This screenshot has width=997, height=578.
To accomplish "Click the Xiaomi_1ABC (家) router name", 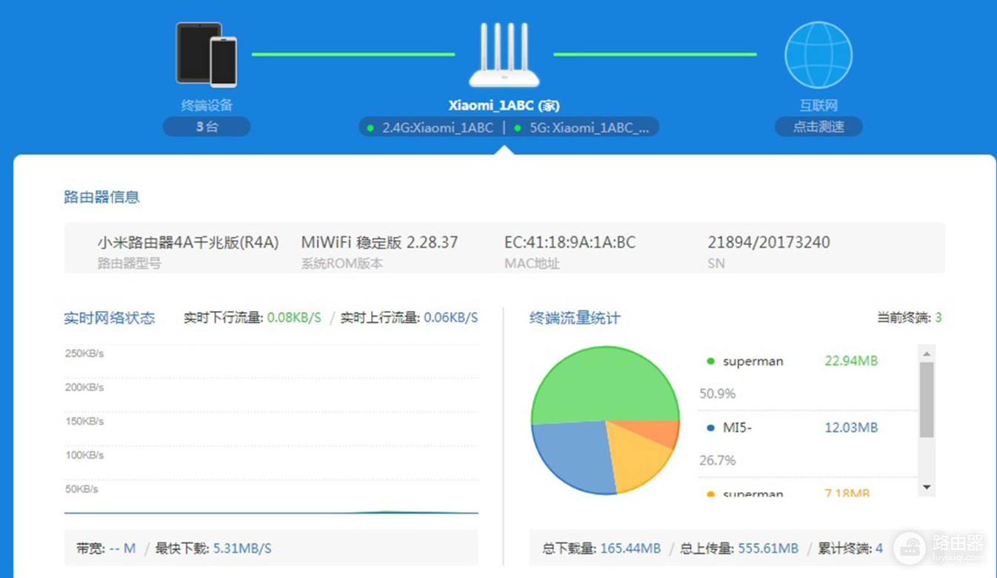I will point(504,106).
